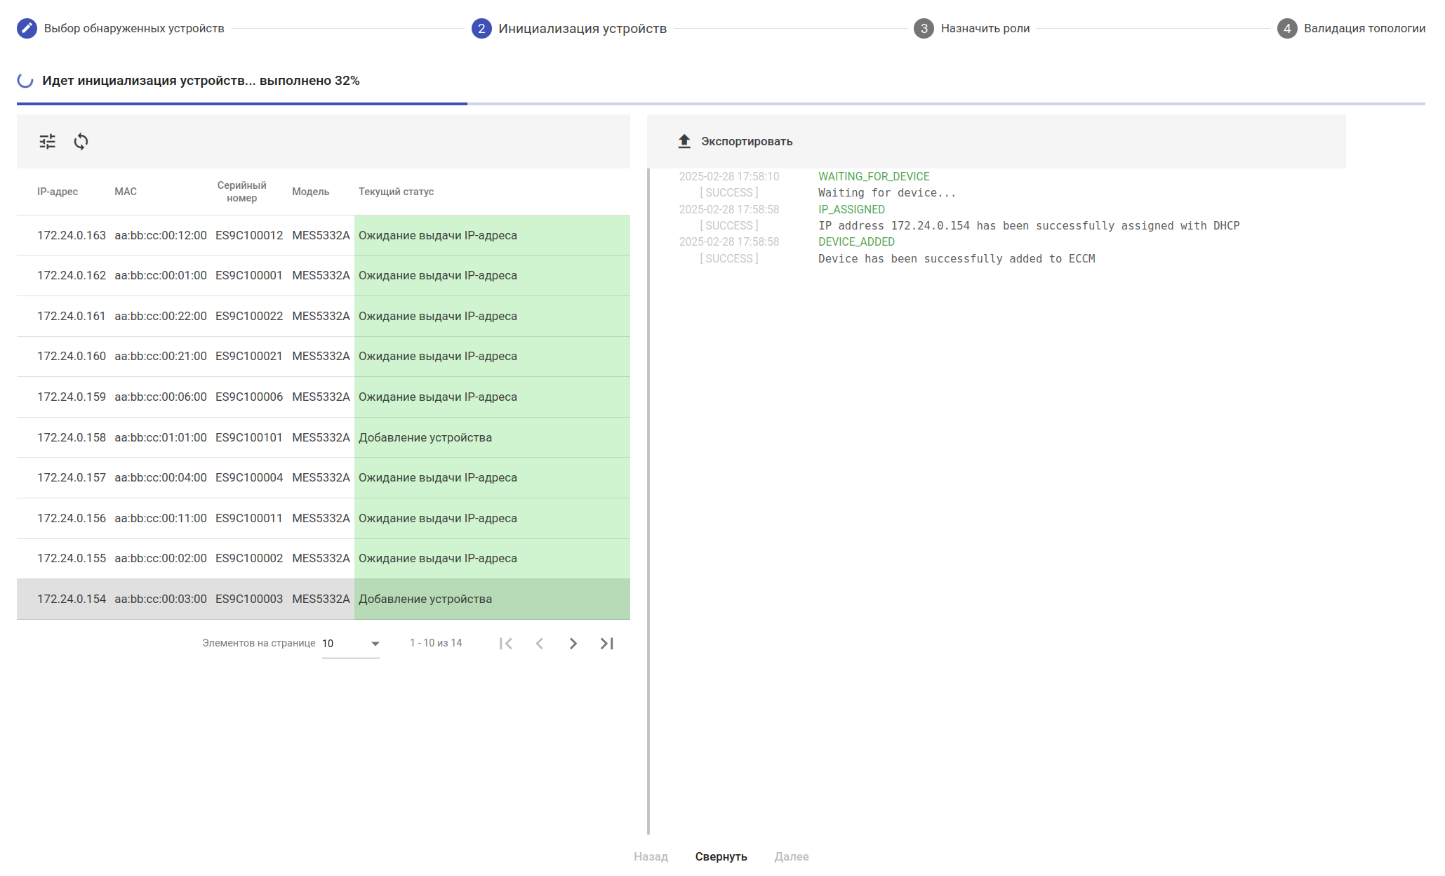Open the table filter settings icon
The image size is (1445, 876).
click(47, 142)
